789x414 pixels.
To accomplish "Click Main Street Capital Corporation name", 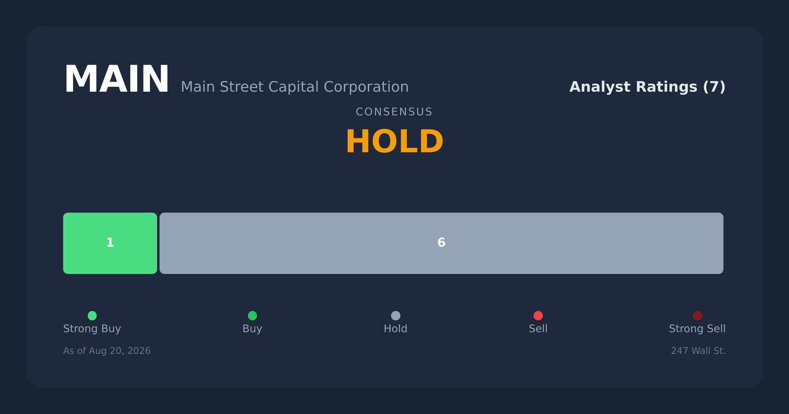I will [x=295, y=87].
